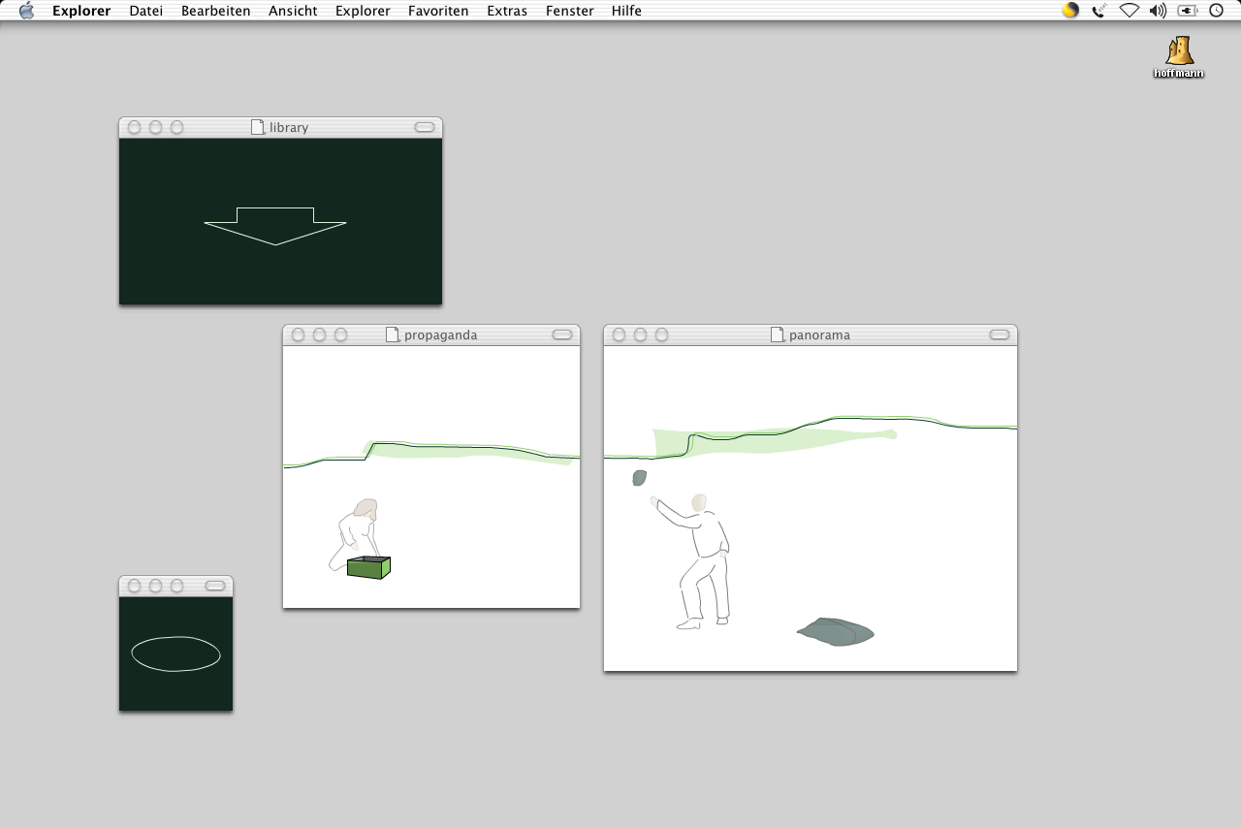This screenshot has width=1241, height=828.
Task: Open the Wi-Fi status menu
Action: 1129,11
